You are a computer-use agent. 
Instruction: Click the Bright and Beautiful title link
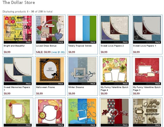[x=14, y=46]
